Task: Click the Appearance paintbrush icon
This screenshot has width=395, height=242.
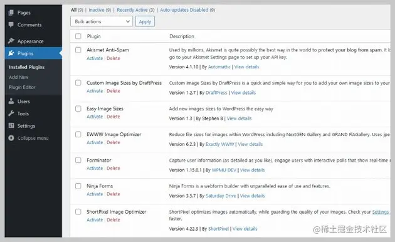Action: tap(11, 41)
